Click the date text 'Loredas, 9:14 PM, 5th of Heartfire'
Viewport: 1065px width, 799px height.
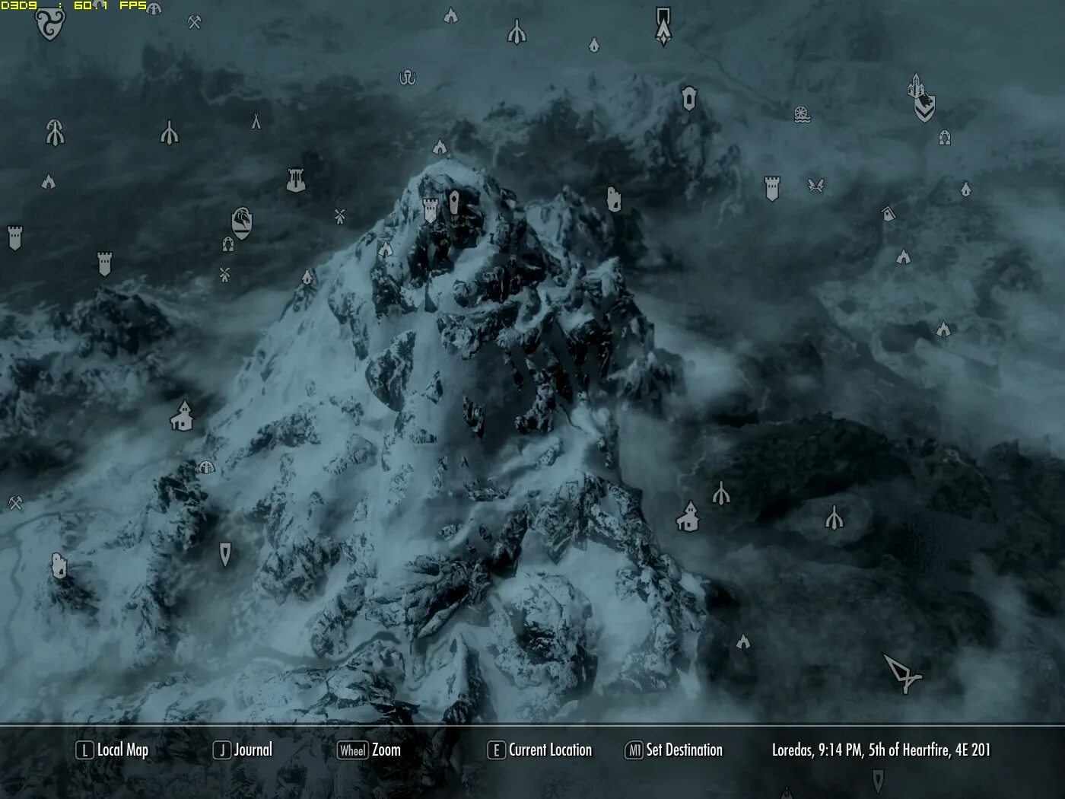[860, 750]
